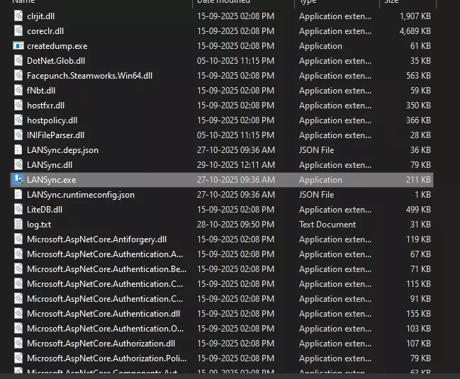
Task: Select JSON File type of LANSync.deps.json
Action: (x=317, y=150)
